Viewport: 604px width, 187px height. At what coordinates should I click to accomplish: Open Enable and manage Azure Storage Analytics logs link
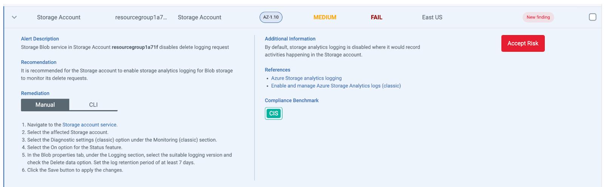coord(336,86)
